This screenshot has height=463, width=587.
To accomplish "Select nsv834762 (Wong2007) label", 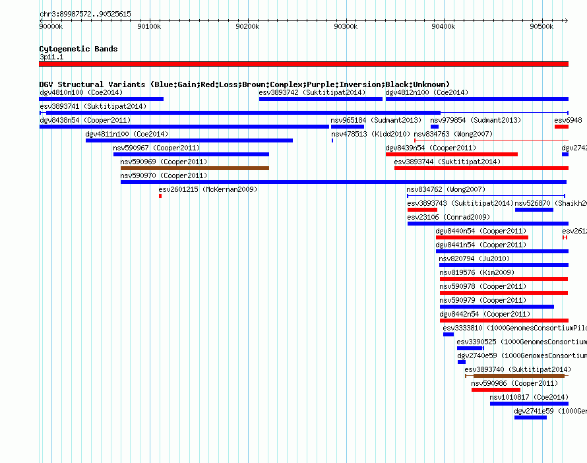I will pos(446,189).
